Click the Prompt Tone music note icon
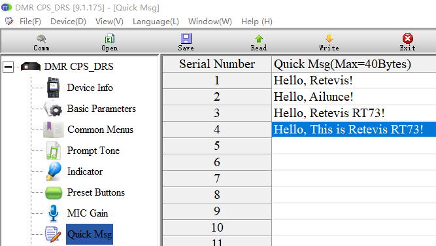436x246 pixels. click(x=54, y=150)
